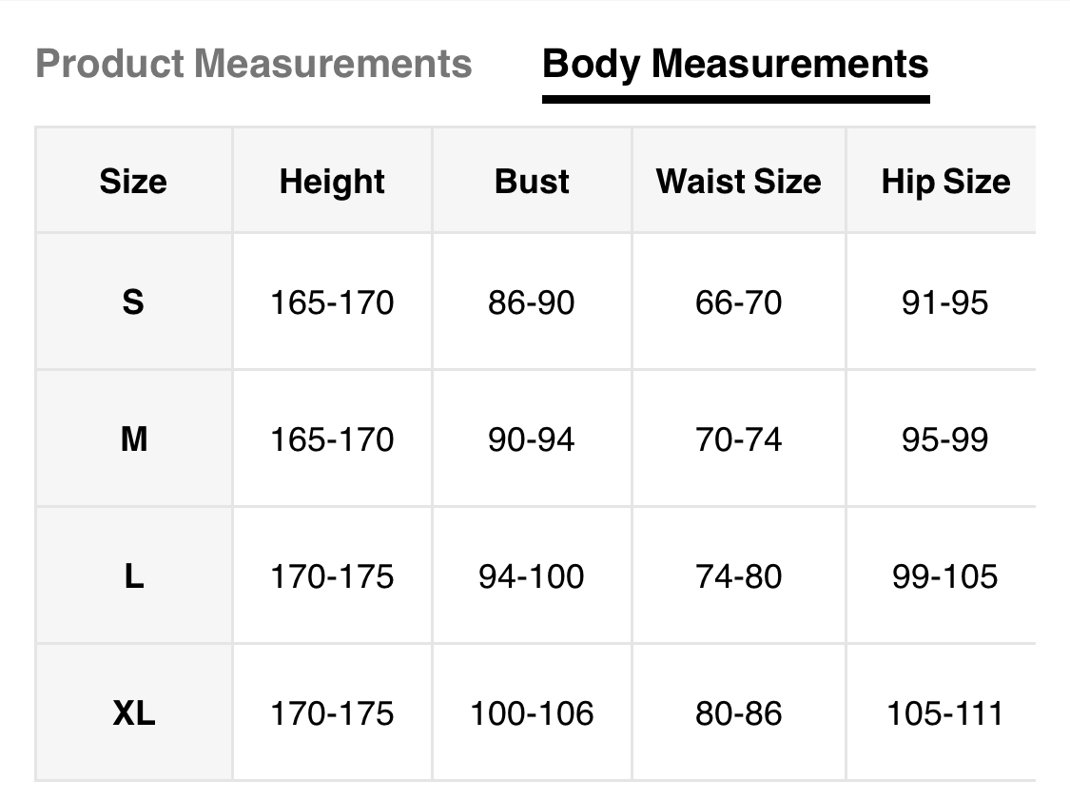Switch to the Product Measurements tab

253,65
